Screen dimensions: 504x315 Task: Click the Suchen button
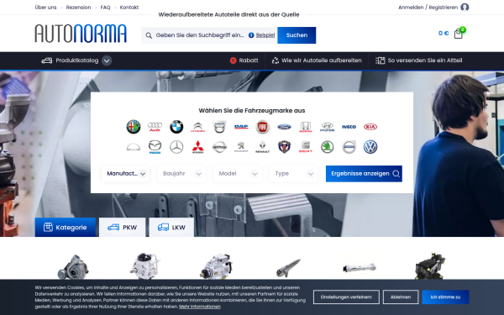[297, 35]
